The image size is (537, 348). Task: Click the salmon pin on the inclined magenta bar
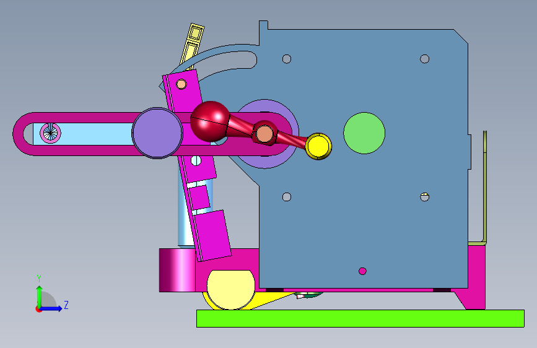[x=181, y=84]
